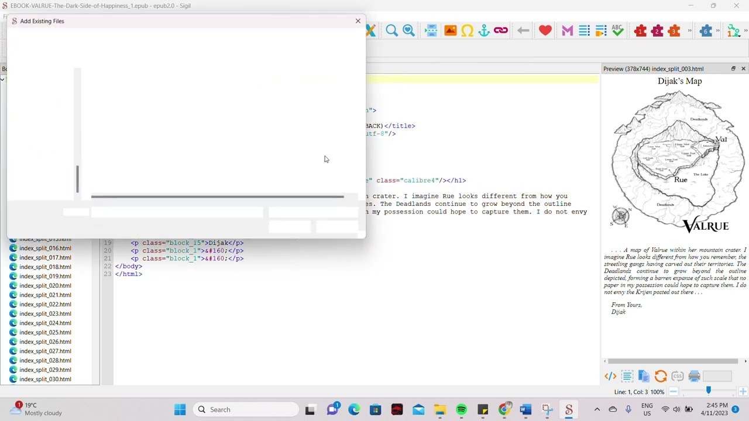Select index_split_022.html in Book Browser

45,304
